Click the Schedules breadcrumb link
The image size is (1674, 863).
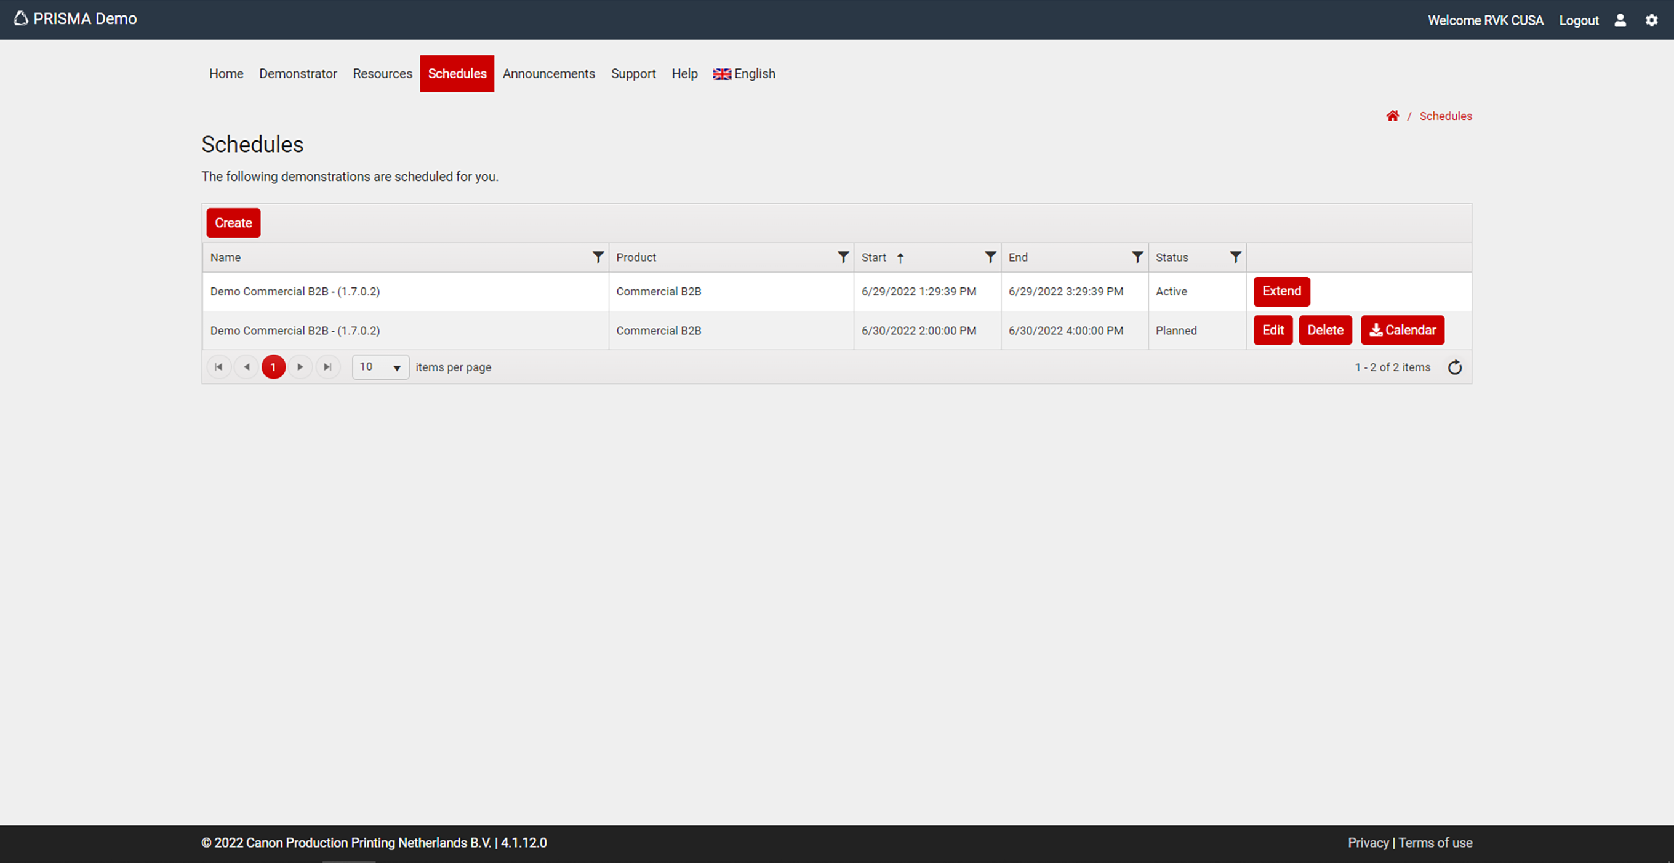click(x=1445, y=116)
